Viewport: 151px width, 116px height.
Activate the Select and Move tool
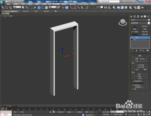39,8
